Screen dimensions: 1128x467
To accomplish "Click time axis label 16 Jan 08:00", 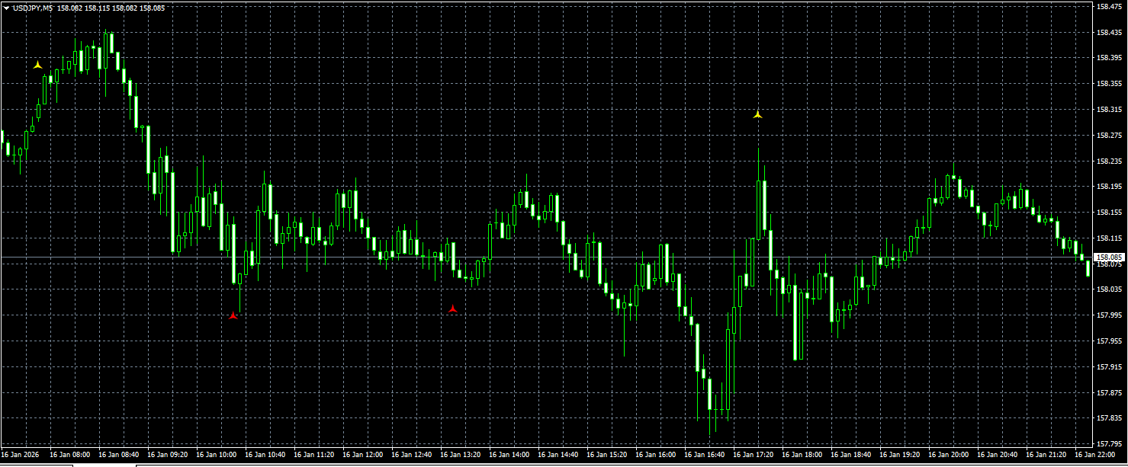I will point(69,455).
